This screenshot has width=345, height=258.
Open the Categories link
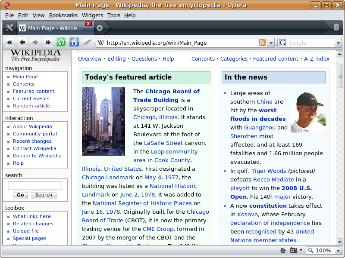[x=234, y=59]
